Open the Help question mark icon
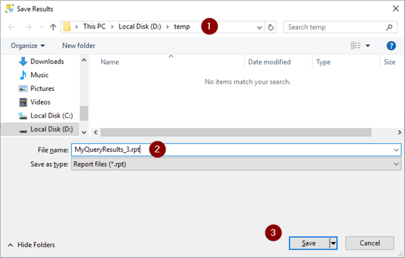The image size is (405, 258). coord(391,46)
